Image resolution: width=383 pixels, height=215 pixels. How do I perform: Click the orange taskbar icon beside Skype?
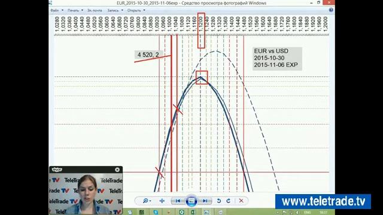pyautogui.click(x=169, y=213)
